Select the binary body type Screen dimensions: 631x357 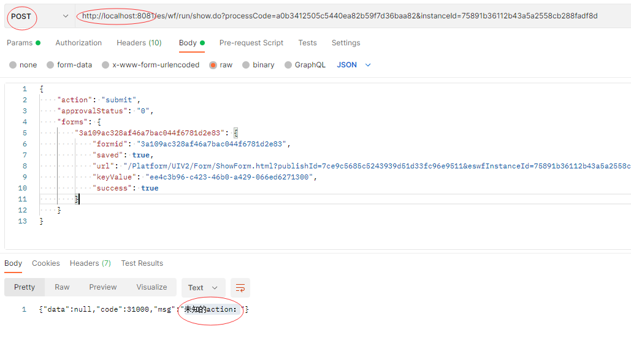(258, 65)
